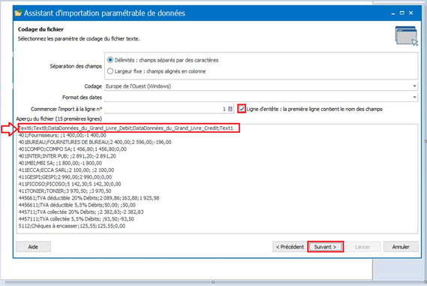Click the 411ECCA;ECCA SARL line

tap(67, 170)
